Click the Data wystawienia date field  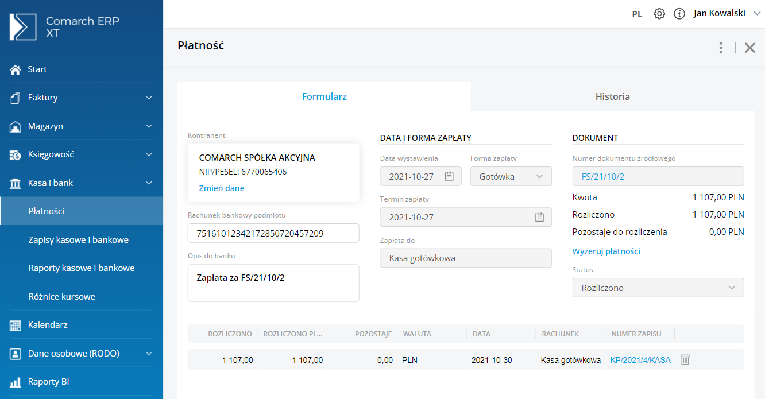[421, 176]
